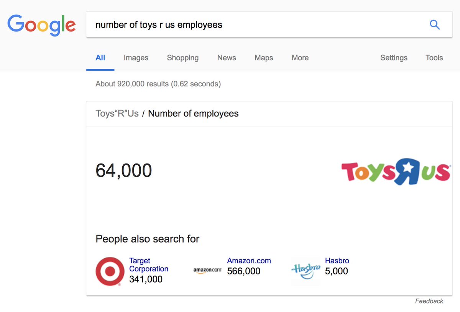460x312 pixels.
Task: Expand the More menu
Action: [x=300, y=58]
